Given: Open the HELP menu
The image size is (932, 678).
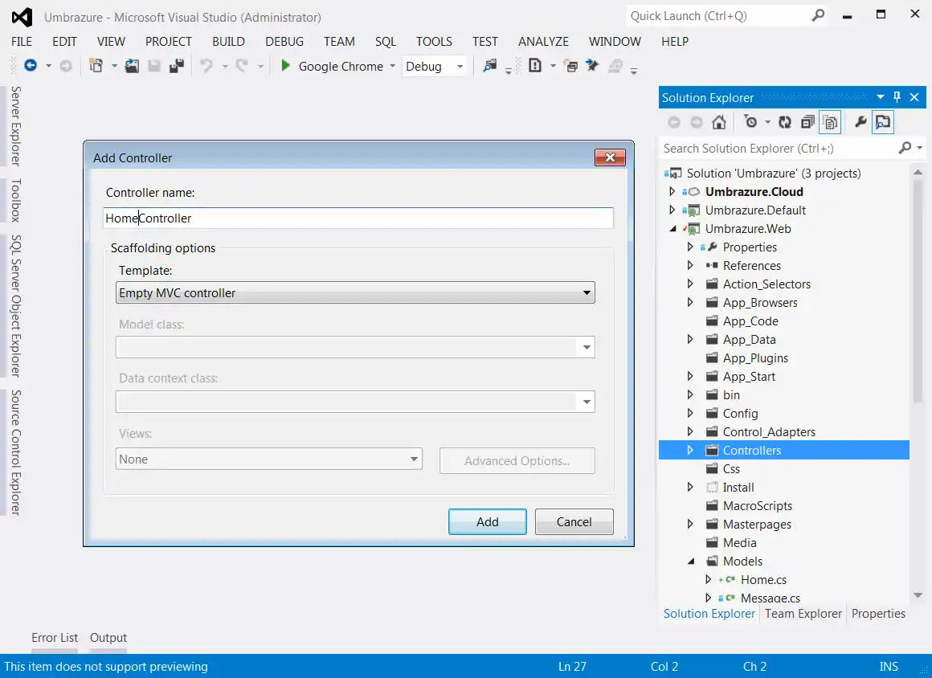Looking at the screenshot, I should (675, 42).
